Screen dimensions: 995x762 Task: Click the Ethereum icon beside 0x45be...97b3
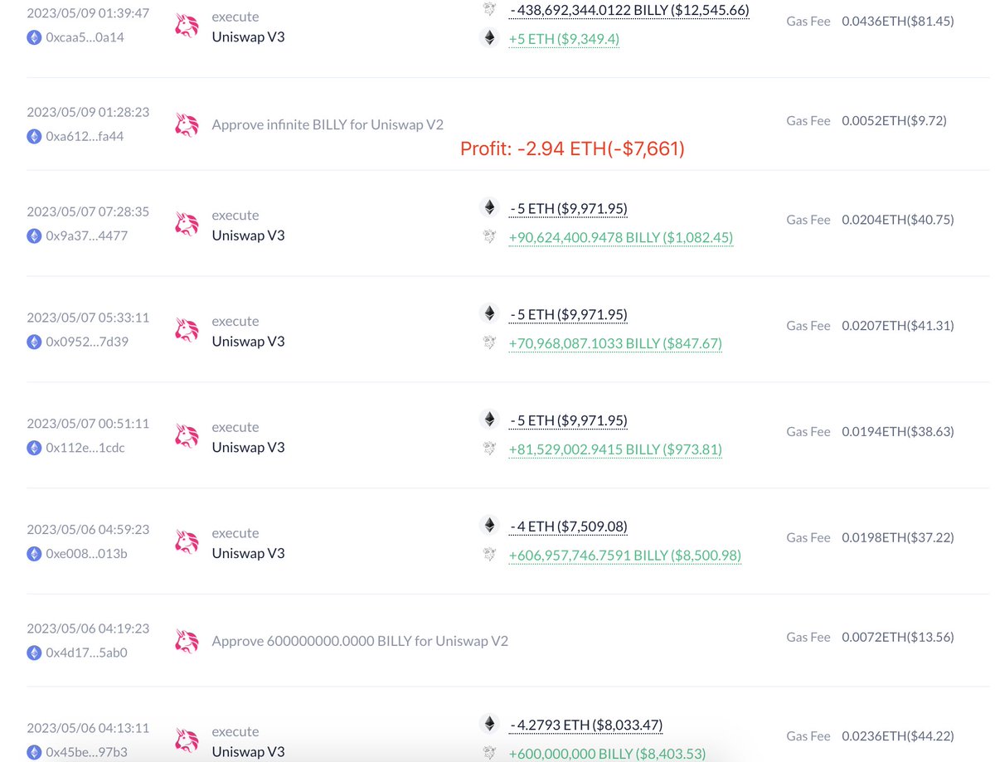point(33,750)
